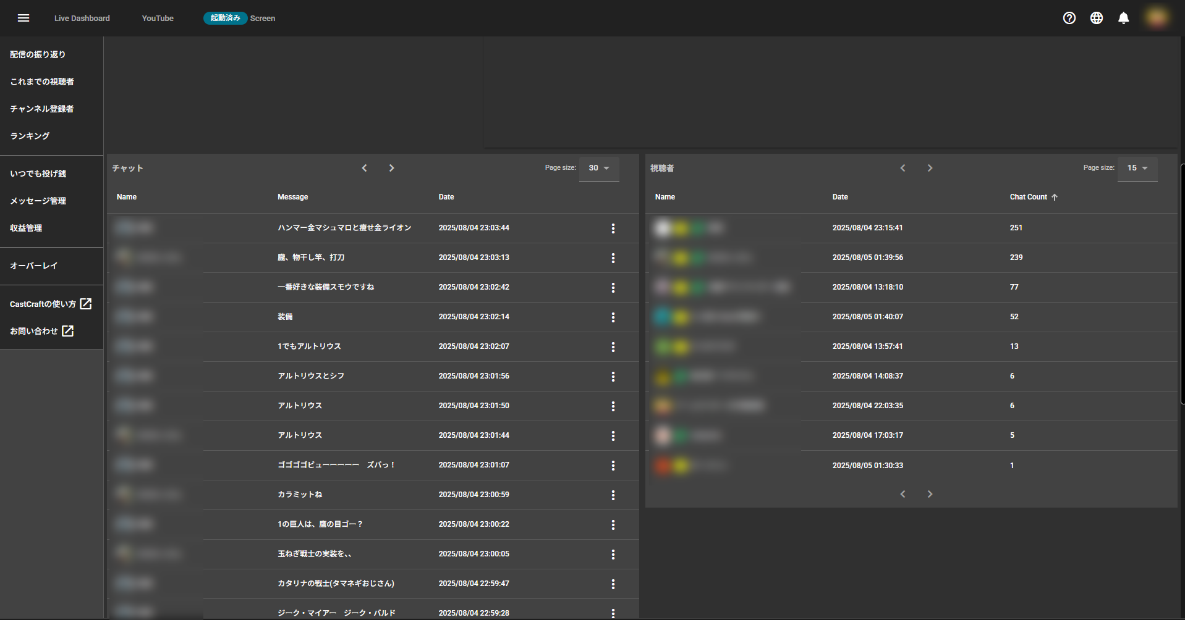Go to previous page in 視聴者 header

click(903, 168)
